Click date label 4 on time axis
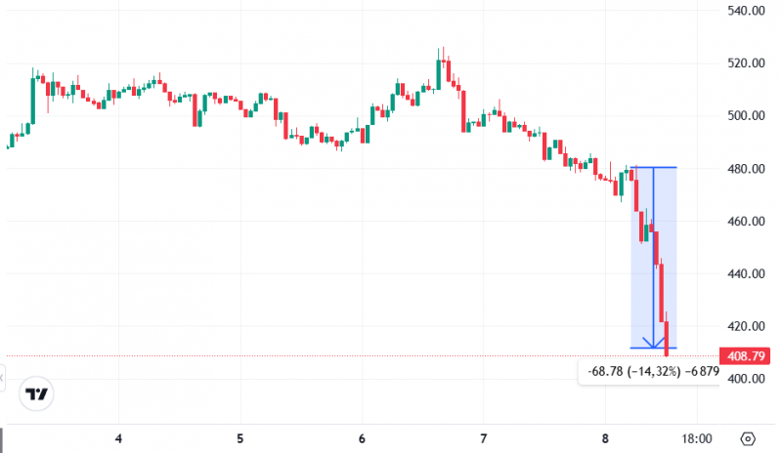This screenshot has height=453, width=782. [x=118, y=439]
